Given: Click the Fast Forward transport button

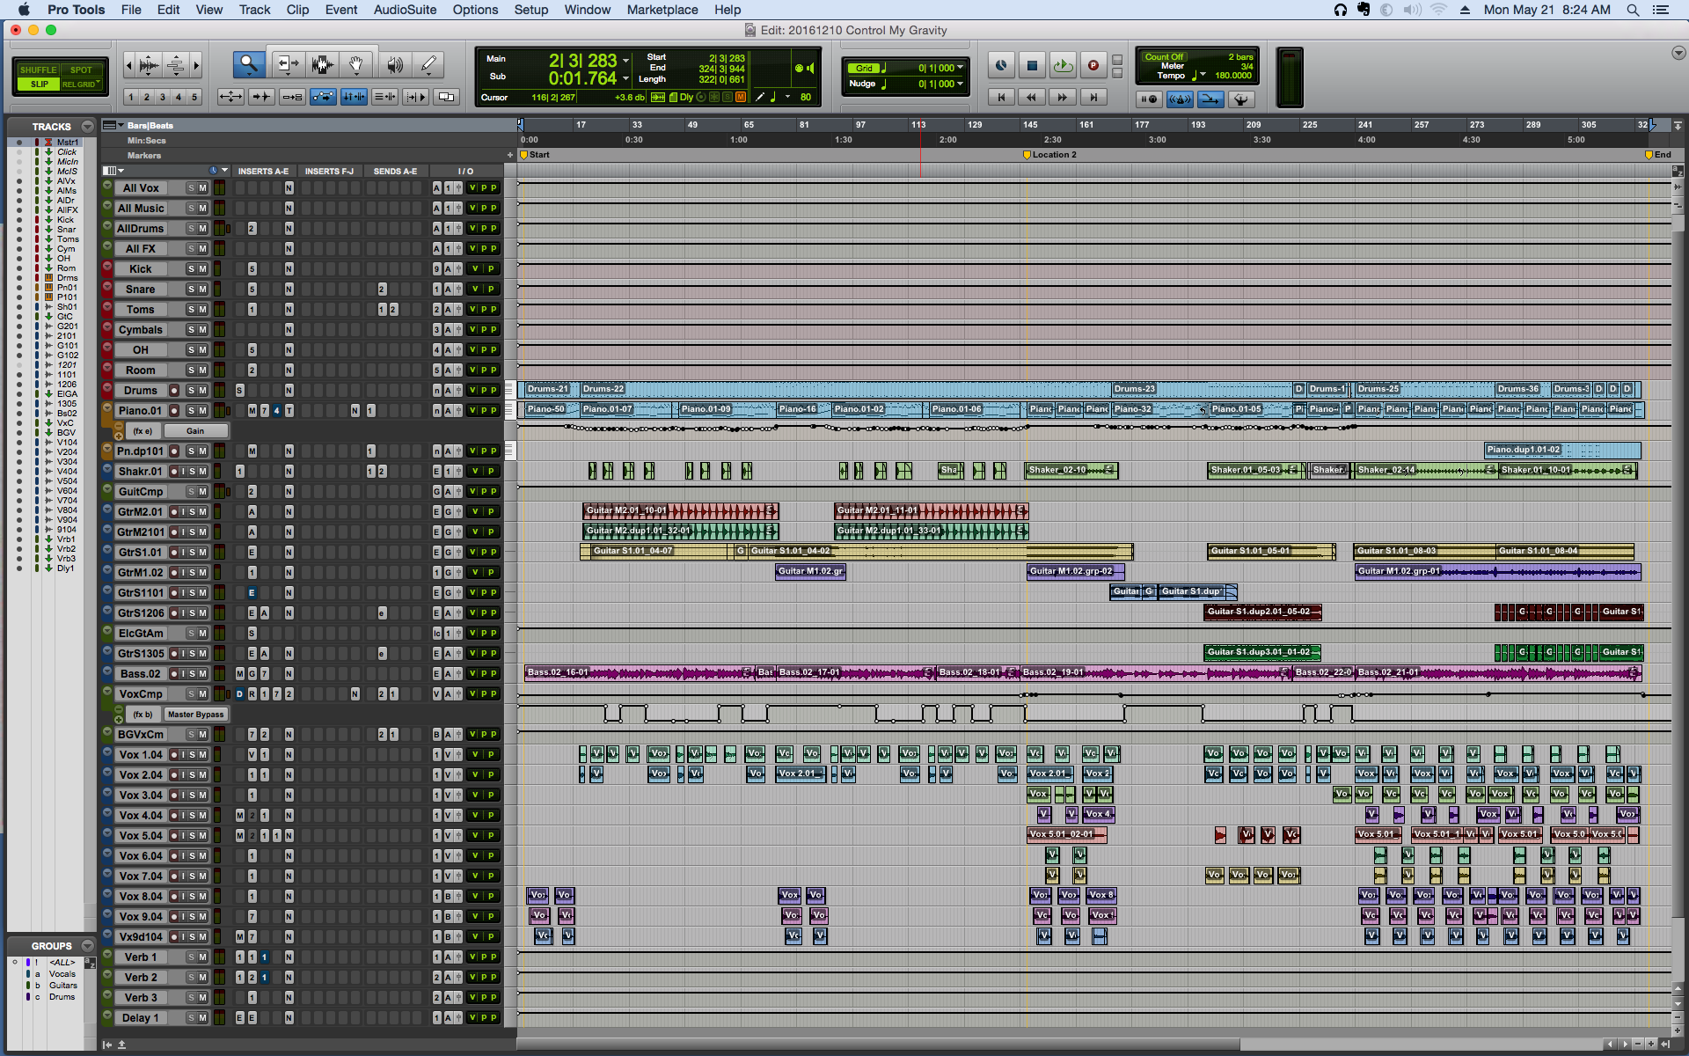Looking at the screenshot, I should click(x=1063, y=97).
